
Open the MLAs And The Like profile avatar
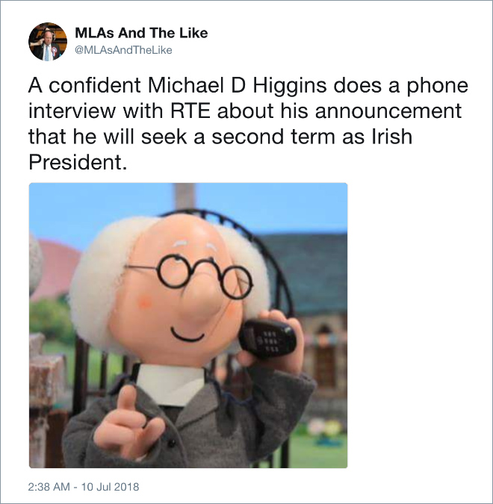click(x=48, y=42)
